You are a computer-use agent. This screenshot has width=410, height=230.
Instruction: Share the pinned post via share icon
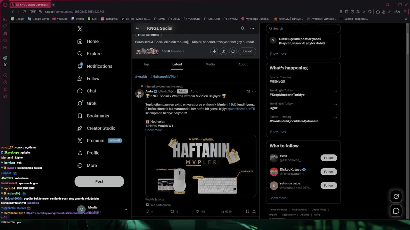tap(254, 211)
